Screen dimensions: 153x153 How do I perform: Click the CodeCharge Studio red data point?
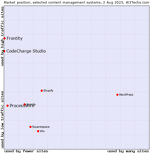4,51
